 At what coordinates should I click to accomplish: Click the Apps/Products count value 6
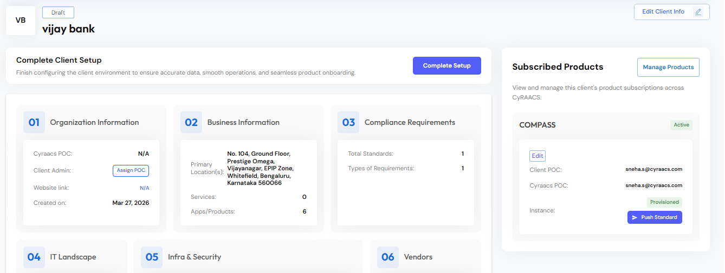pyautogui.click(x=305, y=211)
